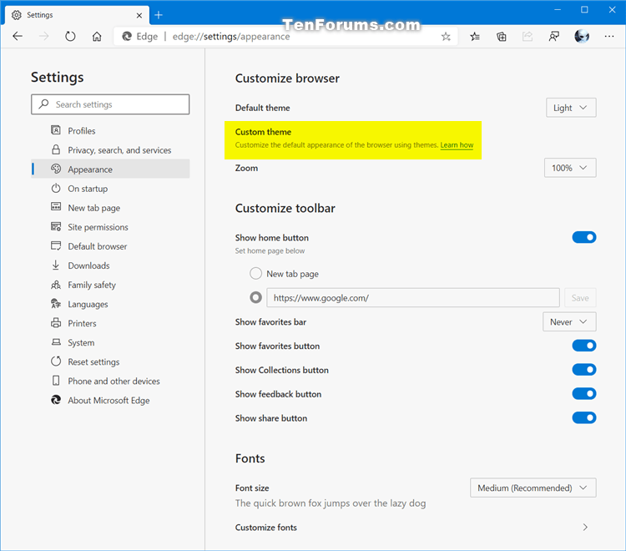Click inside the Search settings field
Viewport: 626px width, 551px height.
pos(110,104)
